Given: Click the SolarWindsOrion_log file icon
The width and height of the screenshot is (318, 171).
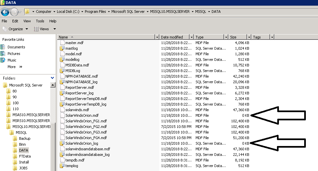Looking at the screenshot, I should pos(62,143).
